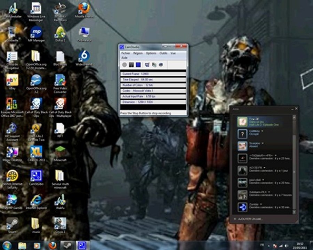Stop recording with the blue stop button
The height and width of the screenshot is (250, 313).
[138, 65]
